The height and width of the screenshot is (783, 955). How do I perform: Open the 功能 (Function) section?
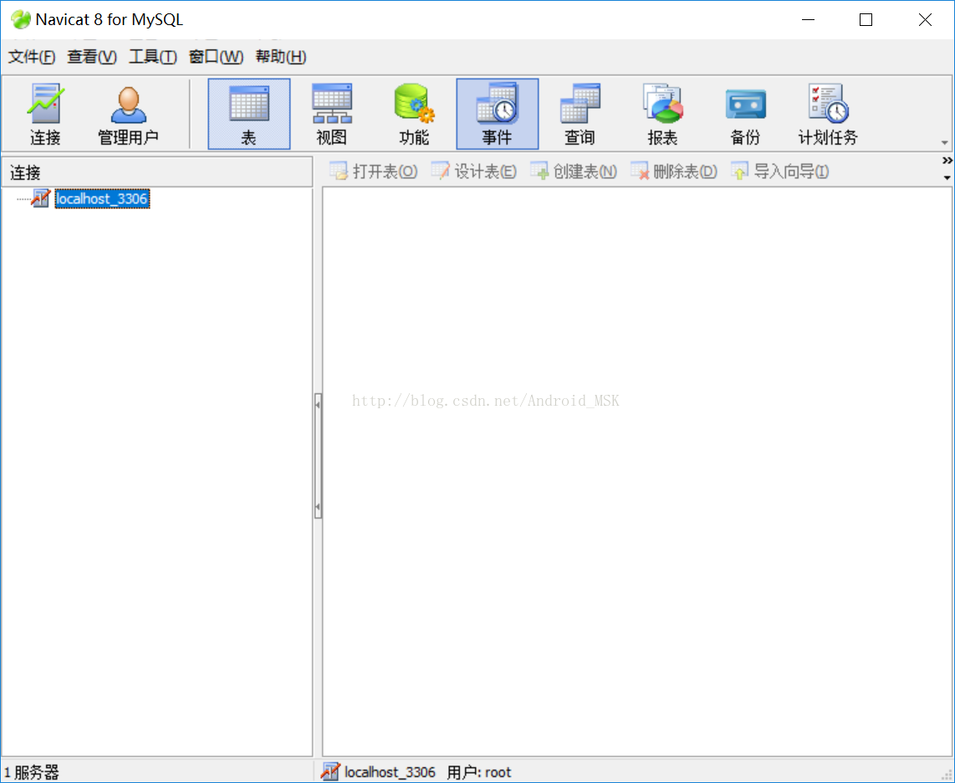click(414, 114)
